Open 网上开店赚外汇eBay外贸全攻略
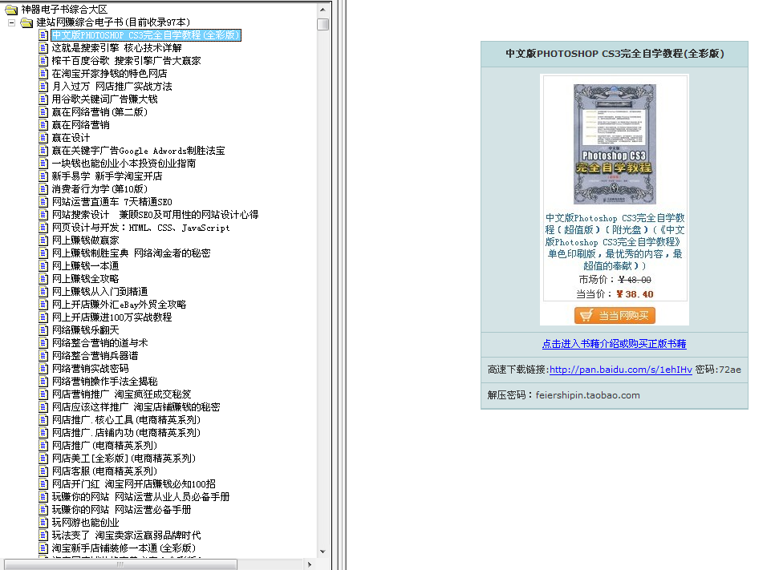This screenshot has height=570, width=779. [119, 305]
